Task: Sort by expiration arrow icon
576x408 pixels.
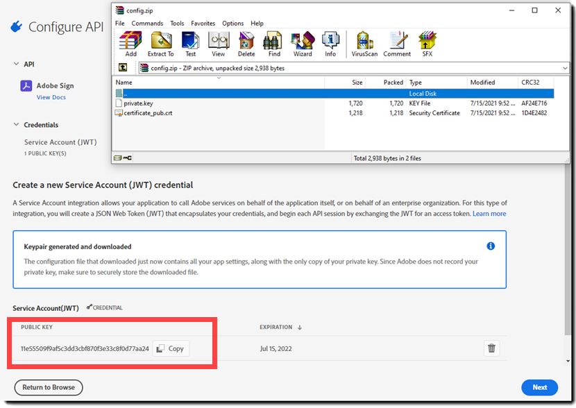Action: [x=300, y=328]
